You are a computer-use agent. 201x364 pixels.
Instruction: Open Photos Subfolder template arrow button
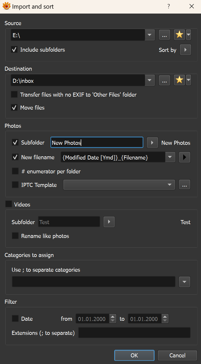pos(152,142)
